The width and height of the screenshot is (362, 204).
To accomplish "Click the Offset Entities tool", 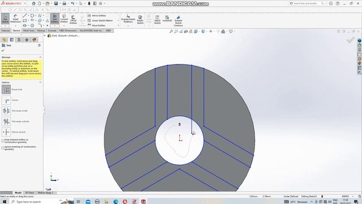I will coord(73,19).
